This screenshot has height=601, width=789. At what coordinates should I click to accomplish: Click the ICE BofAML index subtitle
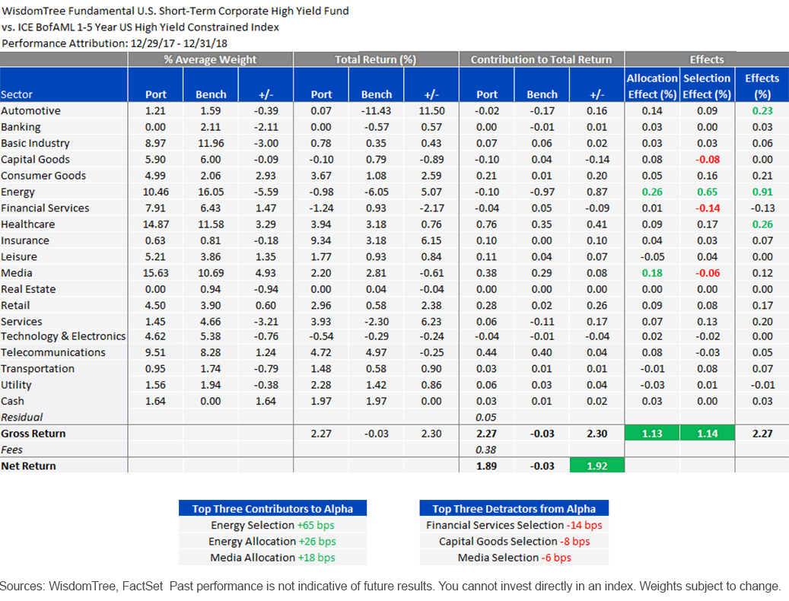point(140,27)
